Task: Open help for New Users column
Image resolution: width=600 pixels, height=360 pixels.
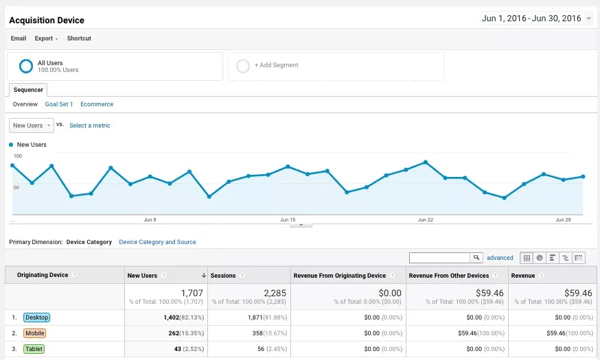Action: point(163,276)
